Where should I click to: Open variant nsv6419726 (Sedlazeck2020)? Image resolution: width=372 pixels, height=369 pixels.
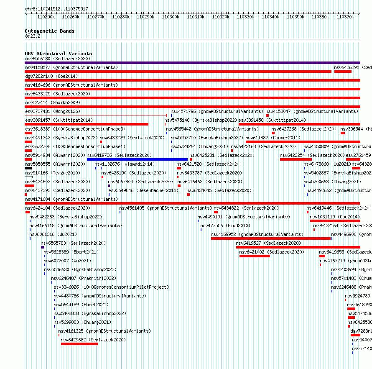(119, 155)
